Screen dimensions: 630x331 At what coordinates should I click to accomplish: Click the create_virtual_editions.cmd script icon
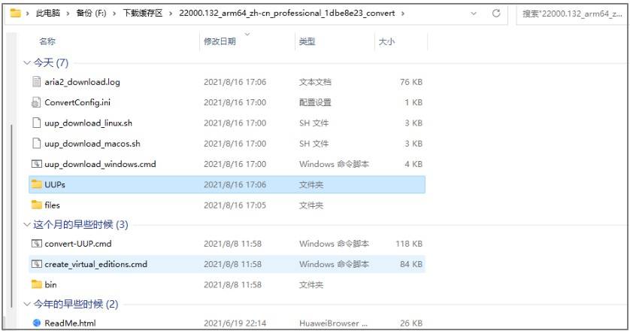(x=37, y=264)
